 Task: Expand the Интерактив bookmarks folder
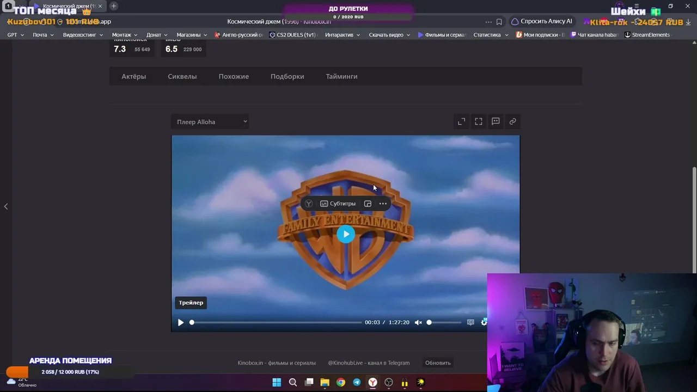point(343,35)
